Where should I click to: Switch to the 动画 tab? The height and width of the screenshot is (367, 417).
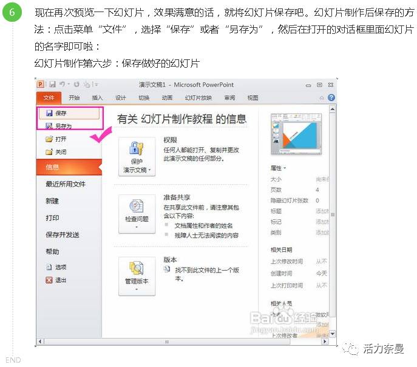[x=167, y=98]
